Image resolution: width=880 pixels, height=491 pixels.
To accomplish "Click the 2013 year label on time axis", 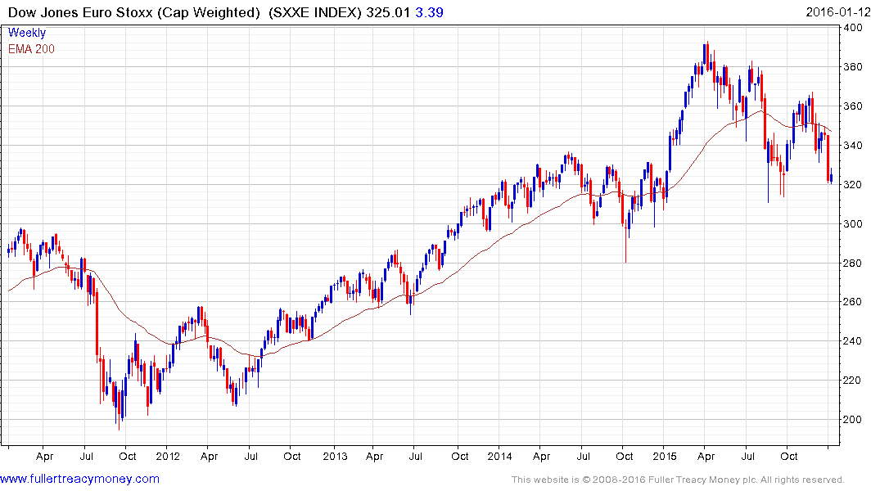I will coord(335,456).
